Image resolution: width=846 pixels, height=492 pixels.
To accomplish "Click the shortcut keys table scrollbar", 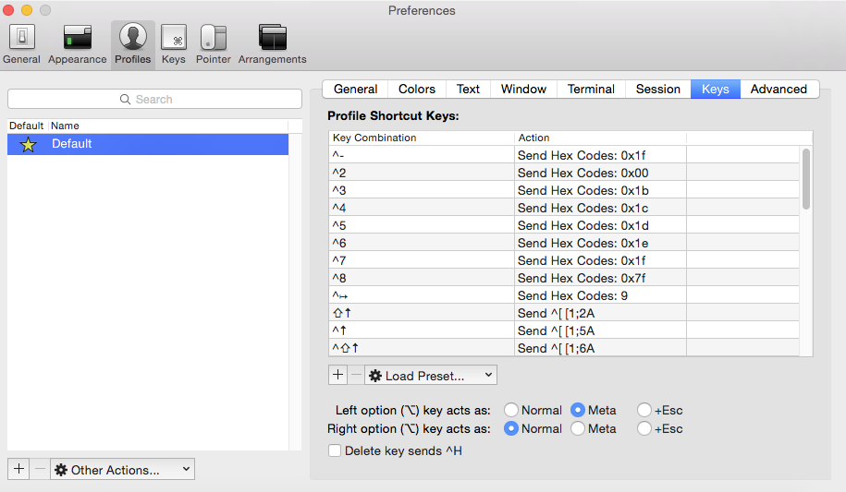I will (x=806, y=180).
